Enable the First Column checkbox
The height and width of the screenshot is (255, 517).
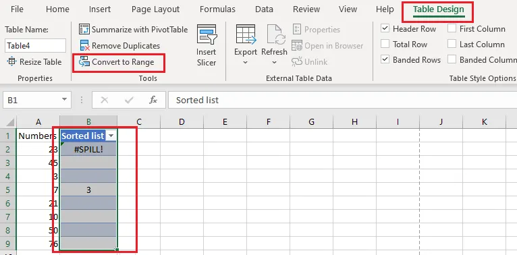[x=452, y=28]
